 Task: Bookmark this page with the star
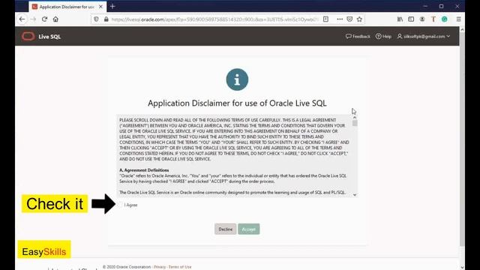point(359,19)
